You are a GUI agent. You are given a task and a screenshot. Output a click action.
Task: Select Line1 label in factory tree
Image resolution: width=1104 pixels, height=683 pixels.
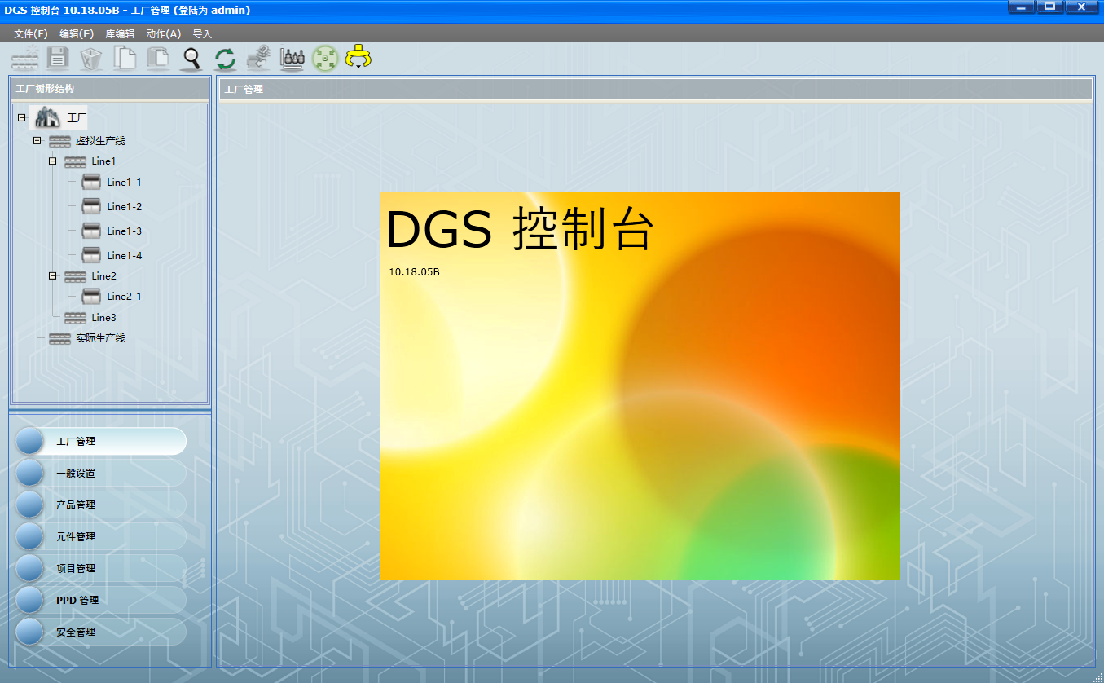103,161
